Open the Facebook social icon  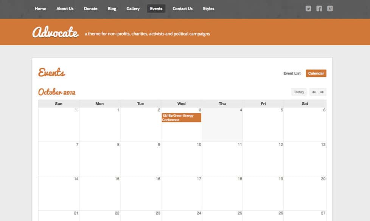click(319, 9)
